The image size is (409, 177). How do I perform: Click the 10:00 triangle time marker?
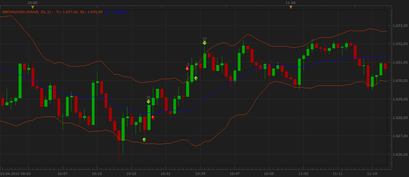click(x=33, y=7)
